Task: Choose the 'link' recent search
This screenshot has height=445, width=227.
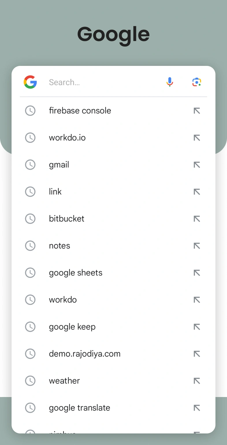Action: [x=55, y=192]
